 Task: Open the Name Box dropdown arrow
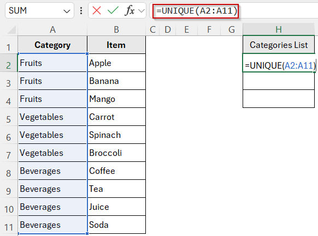[67, 11]
